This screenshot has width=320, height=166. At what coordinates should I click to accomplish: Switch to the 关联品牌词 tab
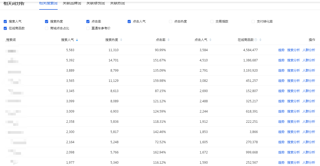pos(72,3)
